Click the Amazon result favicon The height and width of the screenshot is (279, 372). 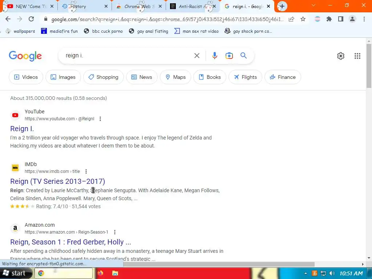pos(15,229)
